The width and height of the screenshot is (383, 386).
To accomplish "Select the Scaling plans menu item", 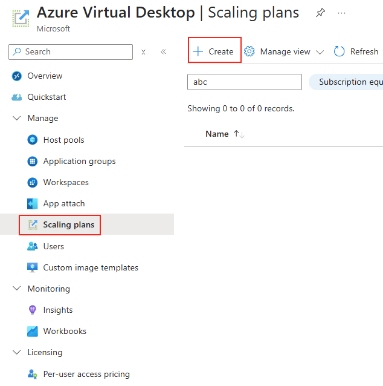I will 69,224.
